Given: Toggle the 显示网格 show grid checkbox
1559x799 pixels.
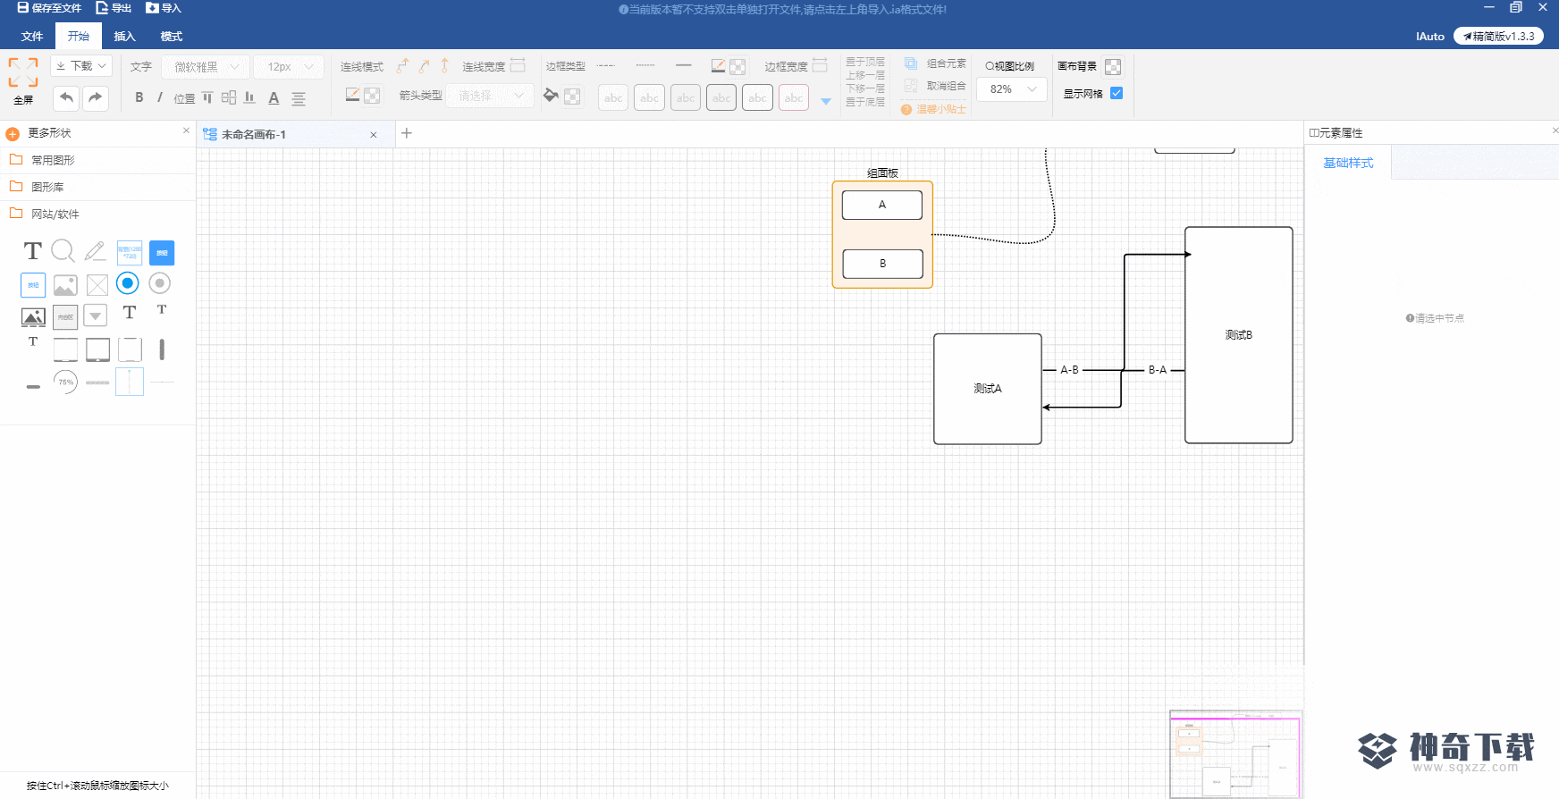Looking at the screenshot, I should tap(1117, 93).
